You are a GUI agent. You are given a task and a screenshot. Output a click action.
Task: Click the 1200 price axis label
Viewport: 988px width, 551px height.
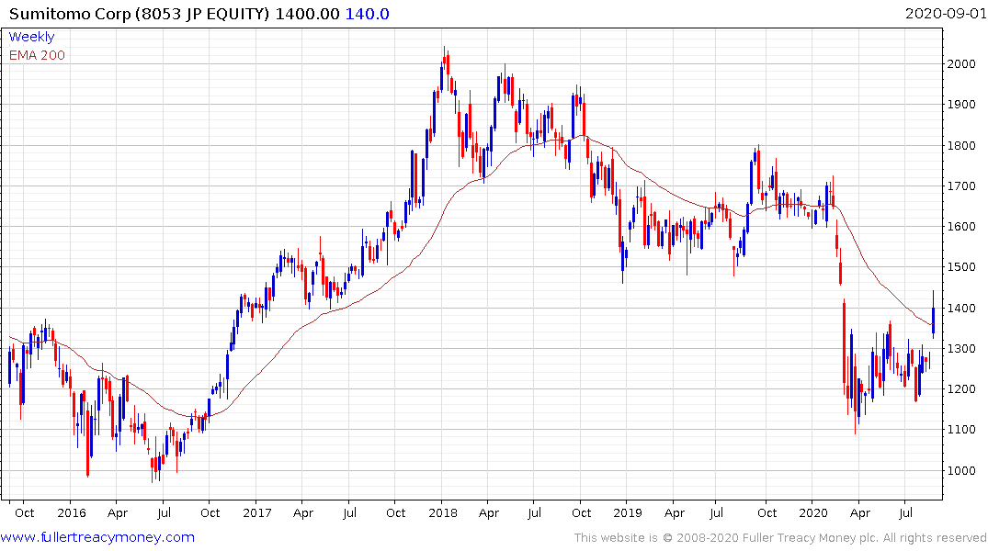pyautogui.click(x=961, y=389)
